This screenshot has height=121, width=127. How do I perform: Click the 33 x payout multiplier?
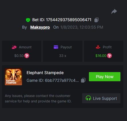(63, 56)
